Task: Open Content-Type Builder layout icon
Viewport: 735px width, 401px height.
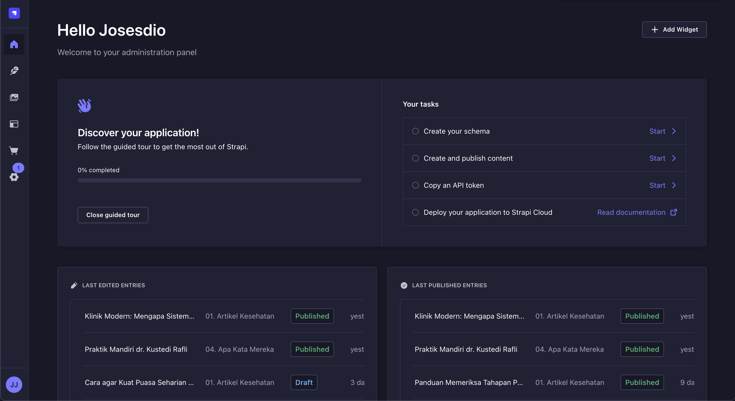Action: (14, 124)
